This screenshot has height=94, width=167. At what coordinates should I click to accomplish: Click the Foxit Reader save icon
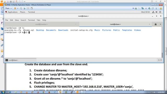pyautogui.click(x=8, y=2)
